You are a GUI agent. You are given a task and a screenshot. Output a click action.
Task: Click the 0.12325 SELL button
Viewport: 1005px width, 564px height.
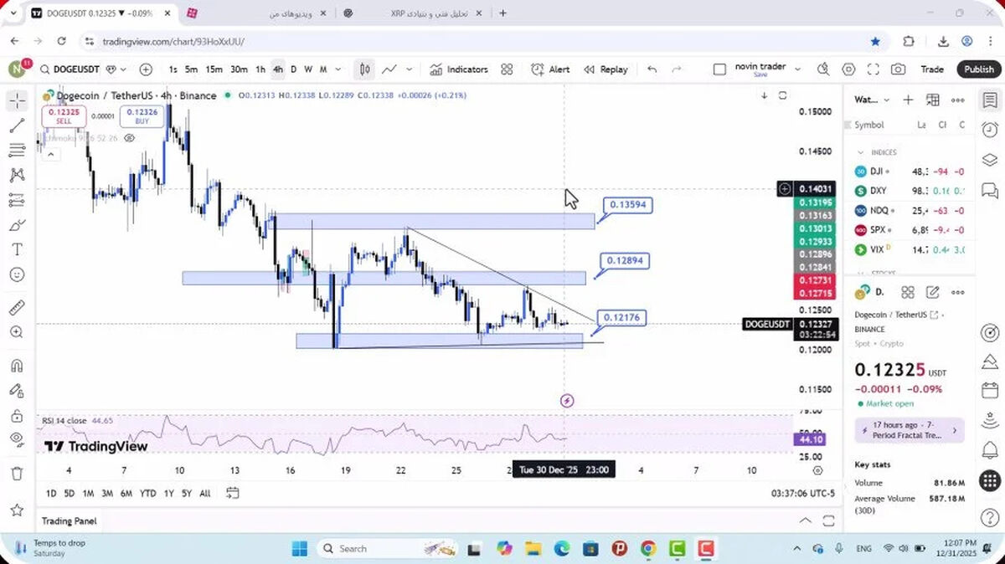click(x=64, y=116)
